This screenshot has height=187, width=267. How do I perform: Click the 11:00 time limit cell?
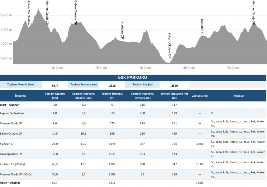pos(199,144)
